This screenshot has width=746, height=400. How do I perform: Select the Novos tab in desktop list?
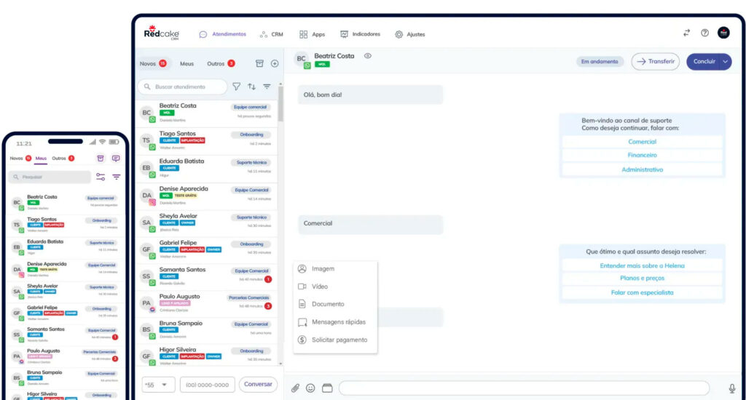pyautogui.click(x=153, y=63)
